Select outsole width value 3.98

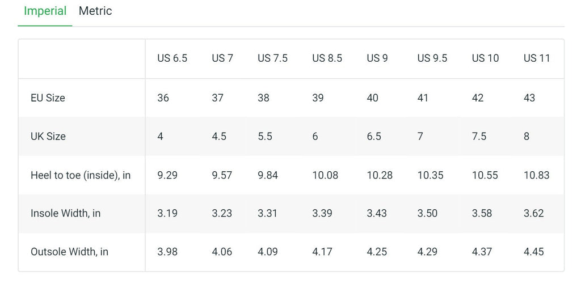[x=167, y=252]
